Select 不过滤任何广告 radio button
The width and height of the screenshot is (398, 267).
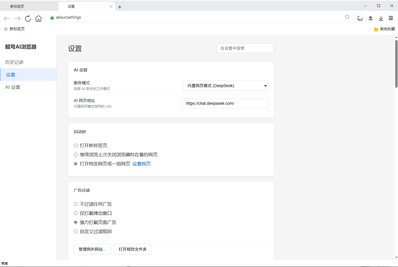tap(75, 204)
